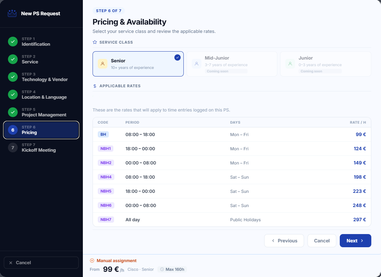Click the 99 € rate in BH row
The width and height of the screenshot is (381, 277).
(x=361, y=134)
